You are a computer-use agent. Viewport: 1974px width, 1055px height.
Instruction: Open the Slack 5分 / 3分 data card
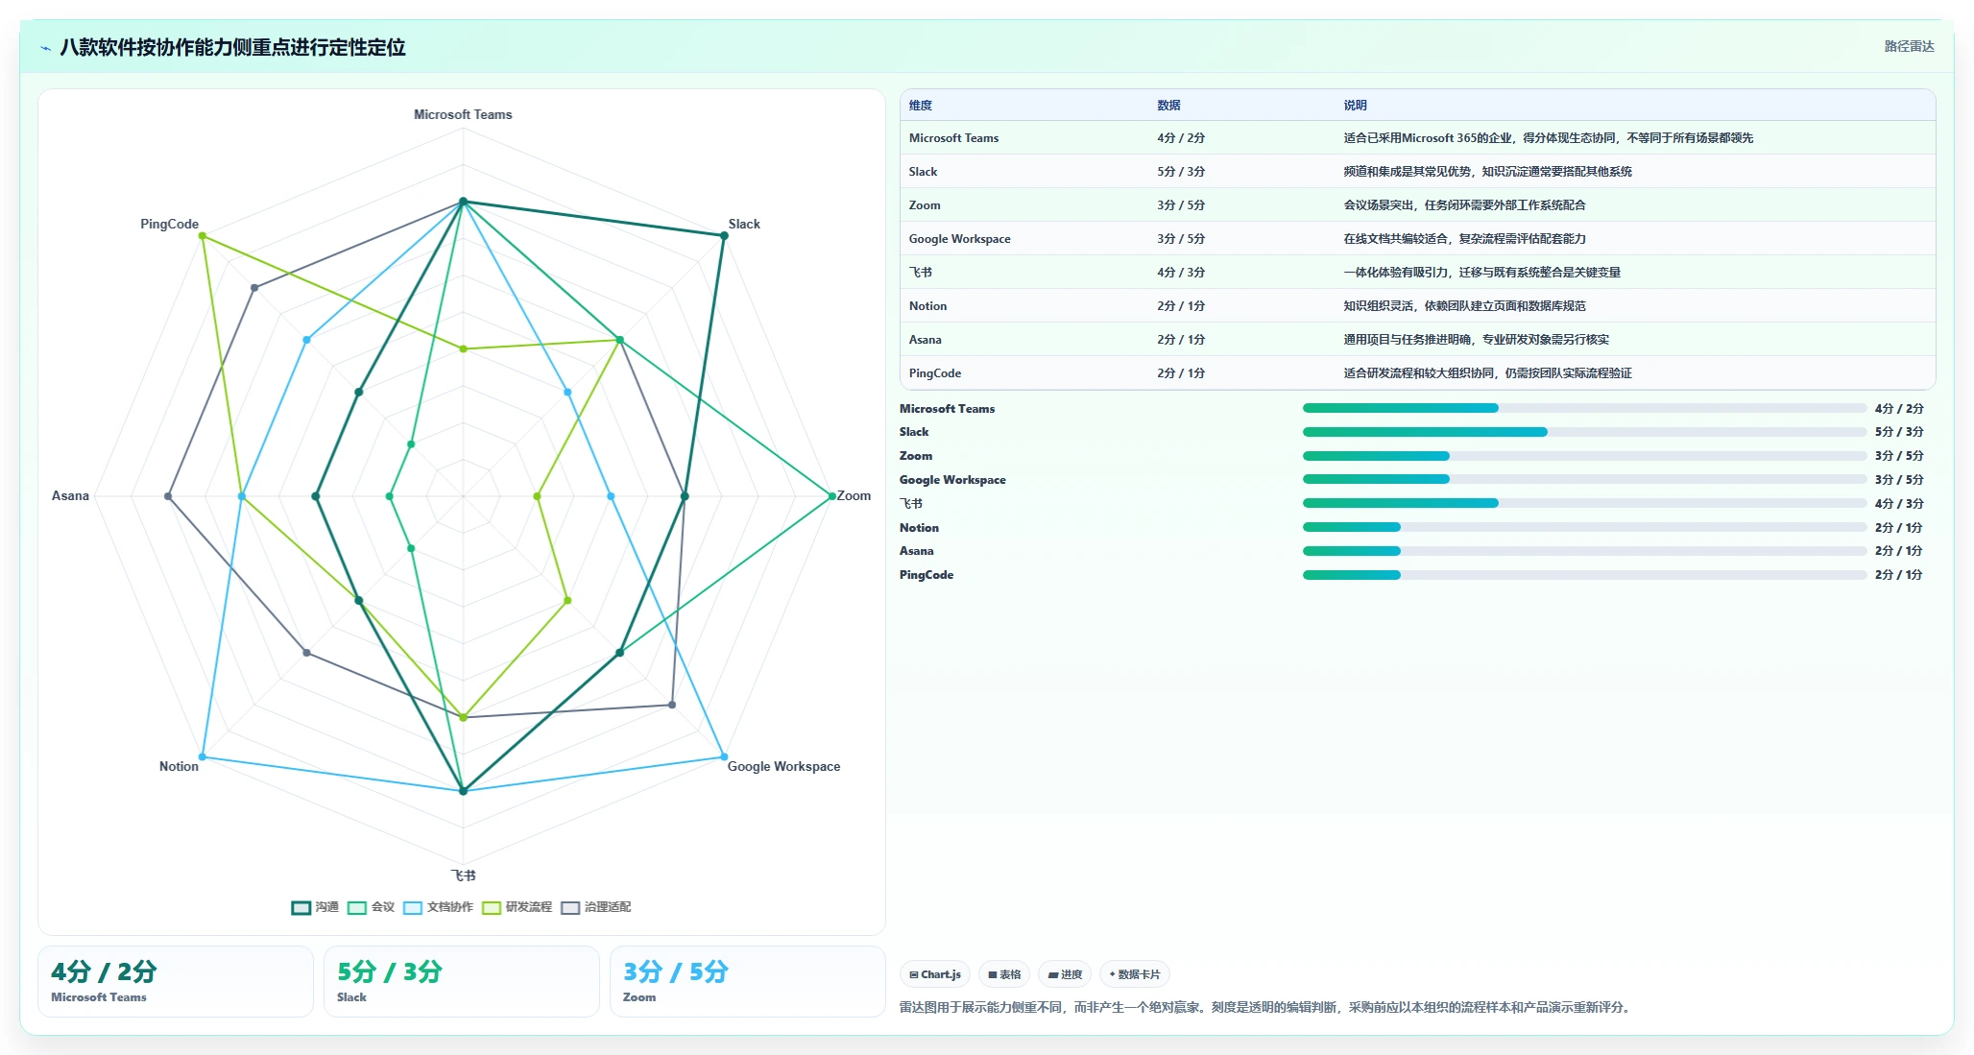(x=462, y=981)
